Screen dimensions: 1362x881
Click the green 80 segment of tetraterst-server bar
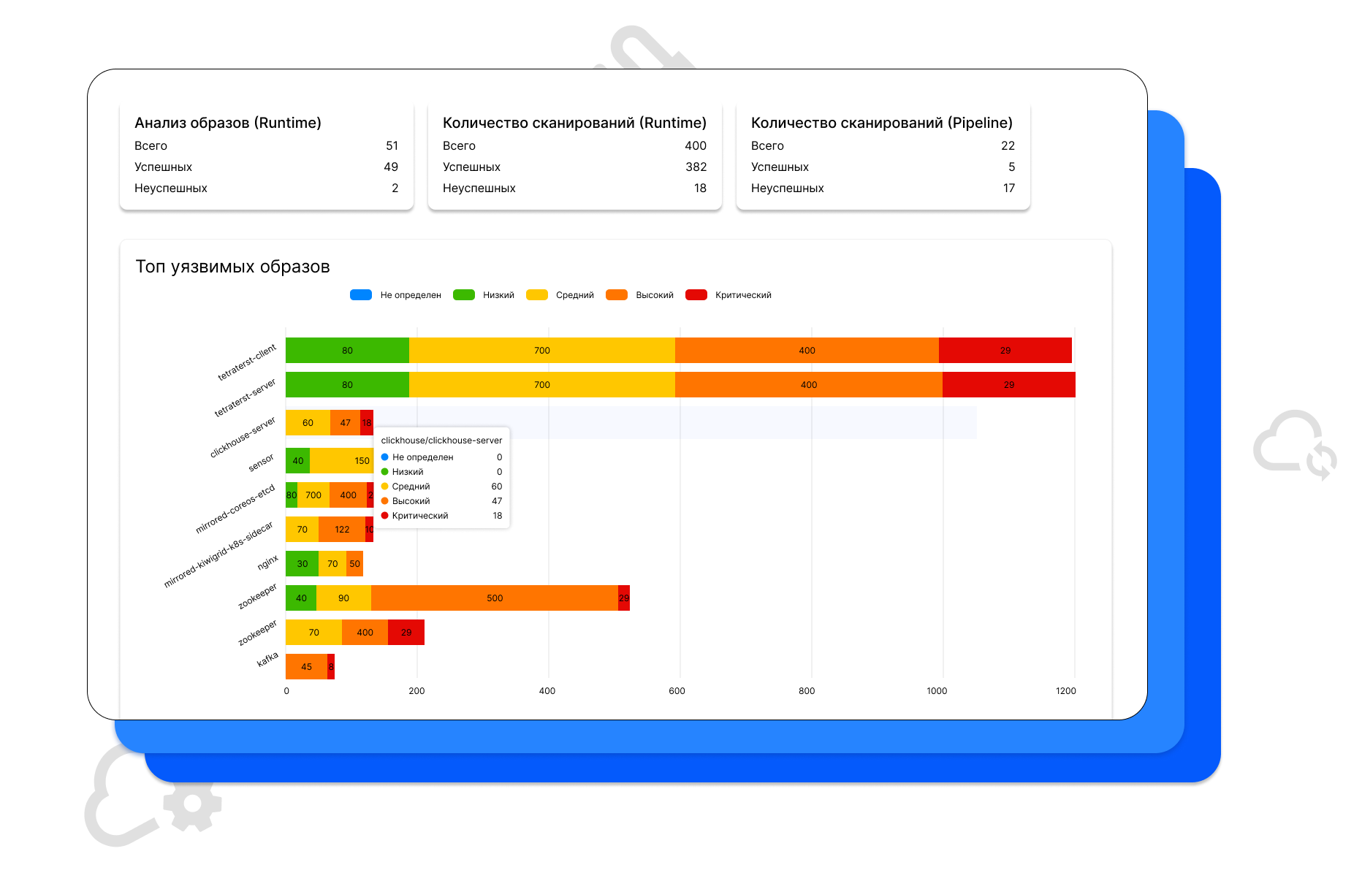click(x=347, y=385)
